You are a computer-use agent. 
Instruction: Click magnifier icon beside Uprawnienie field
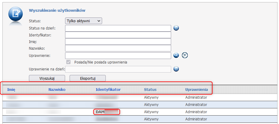(176, 55)
